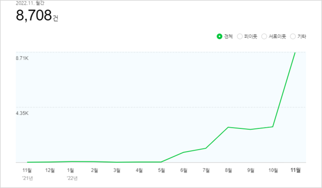This screenshot has width=322, height=188.
Task: Click the 4월 month label
Action: tap(139, 170)
